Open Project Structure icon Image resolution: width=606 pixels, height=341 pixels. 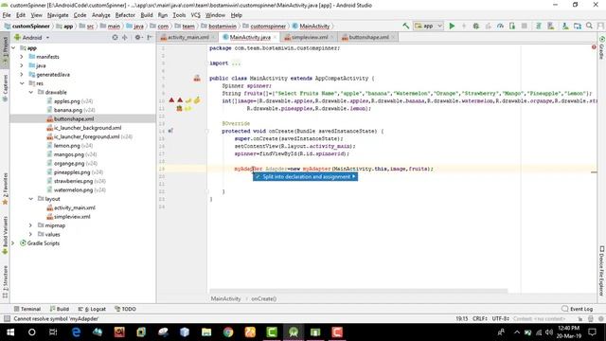[578, 26]
